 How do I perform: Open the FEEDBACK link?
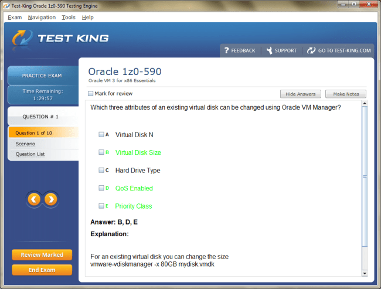(243, 50)
